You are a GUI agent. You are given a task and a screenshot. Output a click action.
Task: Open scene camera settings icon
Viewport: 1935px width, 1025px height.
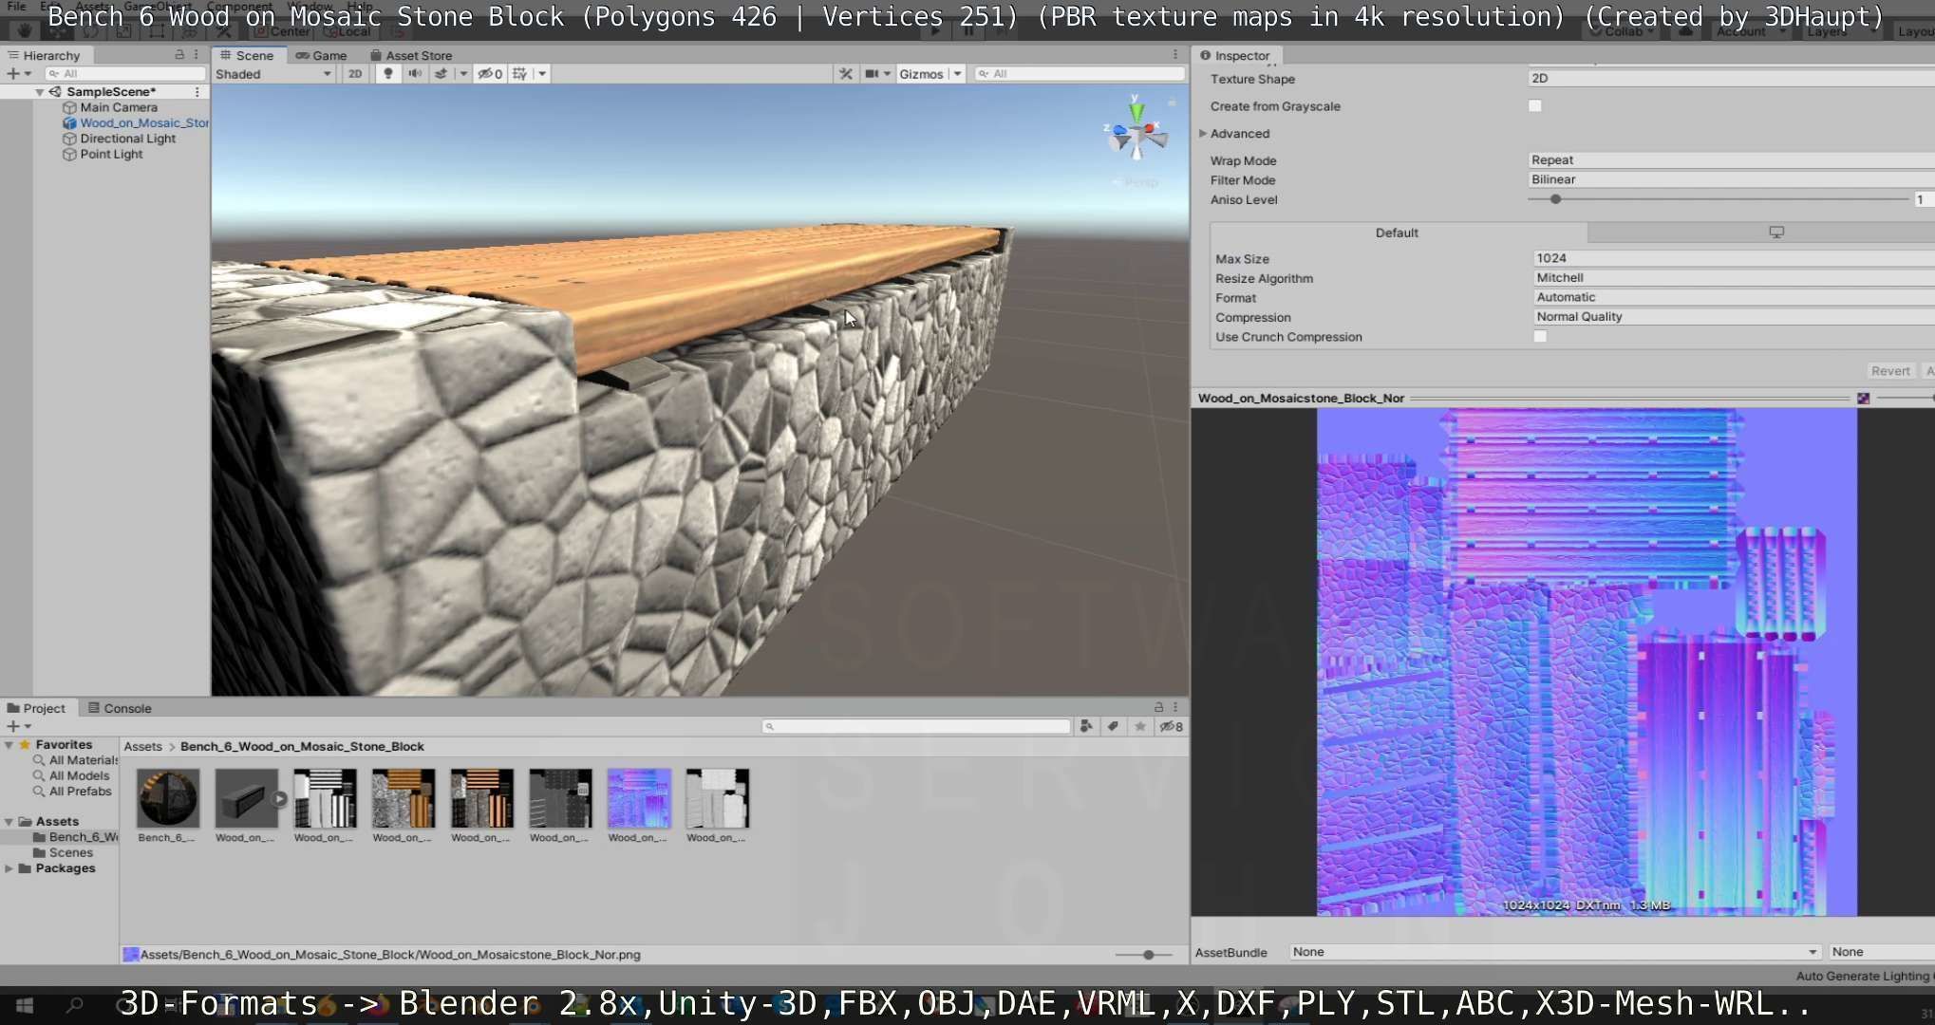coord(872,73)
